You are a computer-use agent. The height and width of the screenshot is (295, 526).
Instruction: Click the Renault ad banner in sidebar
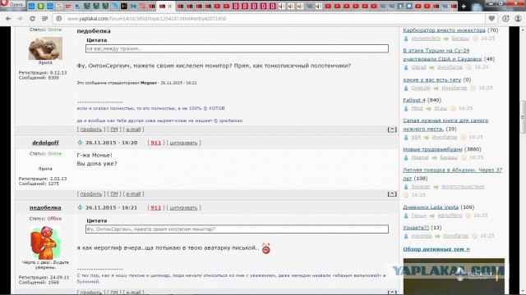(x=454, y=276)
